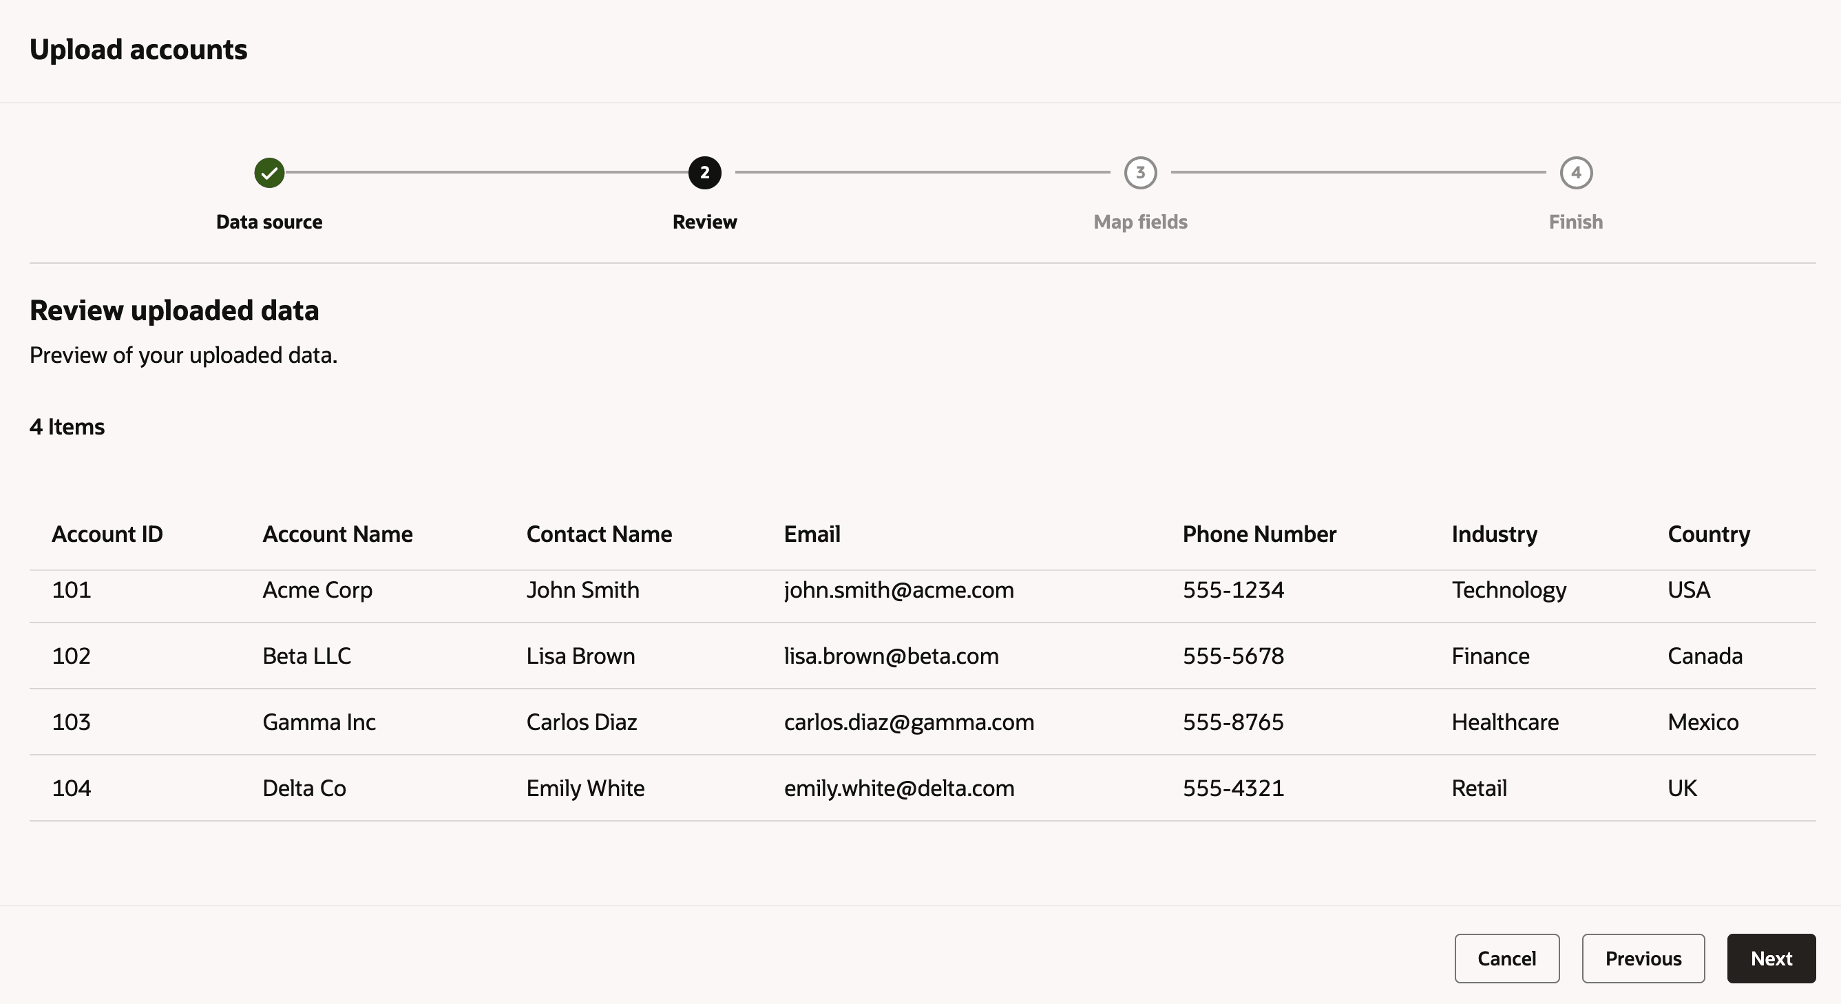Click the Next button
This screenshot has height=1004, width=1841.
(x=1771, y=959)
